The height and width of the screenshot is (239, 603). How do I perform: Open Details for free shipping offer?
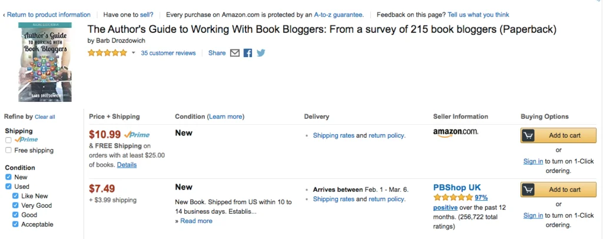tap(127, 165)
